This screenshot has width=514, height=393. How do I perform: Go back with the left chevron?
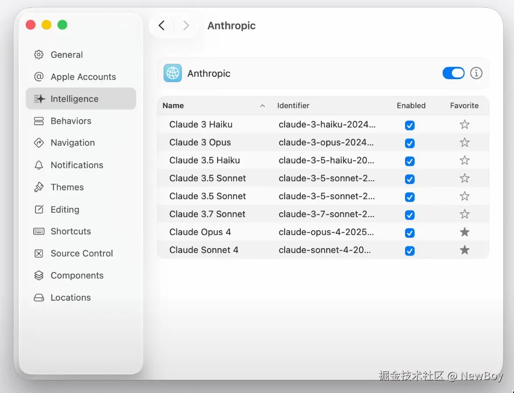pos(161,25)
